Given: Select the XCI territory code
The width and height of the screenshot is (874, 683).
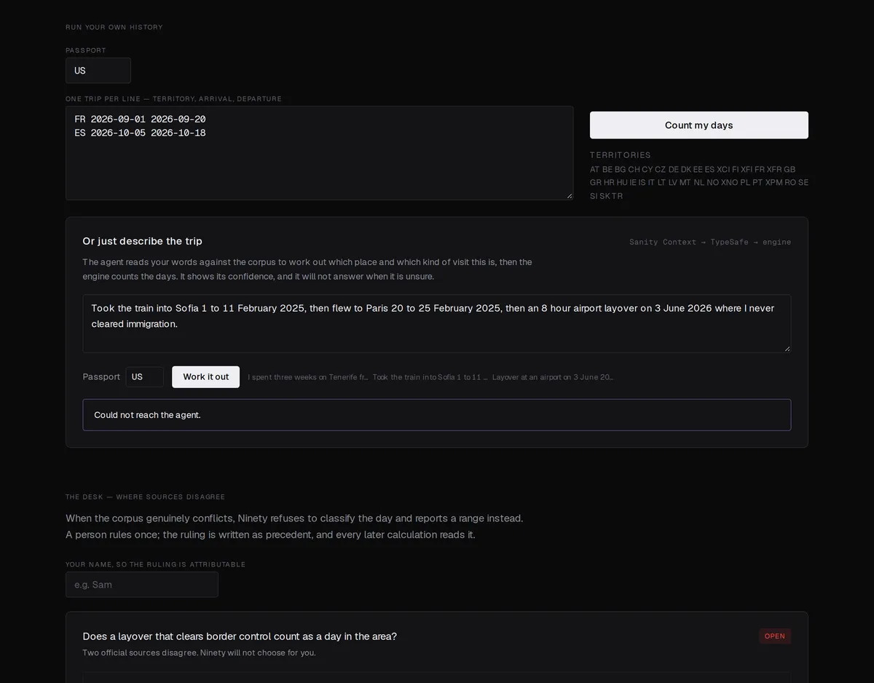Looking at the screenshot, I should pos(723,170).
